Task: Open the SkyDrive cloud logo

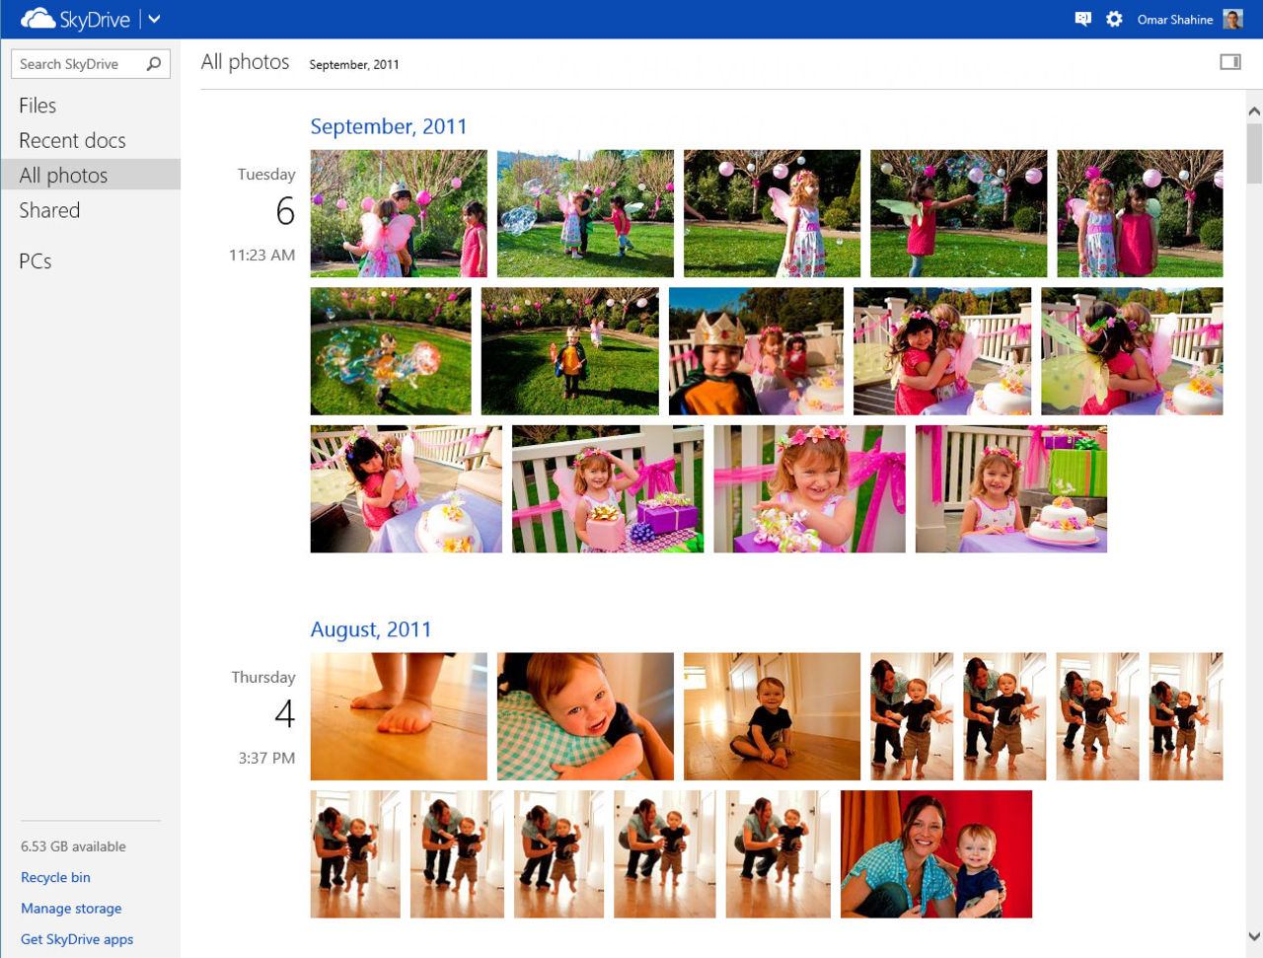Action: 39,18
